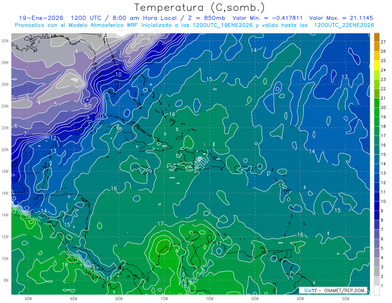Image resolution: width=392 pixels, height=303 pixels.
Task: Click the contour label 7 on the map
Action: point(25,134)
